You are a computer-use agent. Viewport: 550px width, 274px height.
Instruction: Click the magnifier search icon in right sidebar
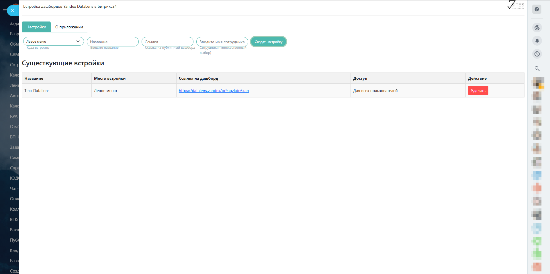(537, 69)
